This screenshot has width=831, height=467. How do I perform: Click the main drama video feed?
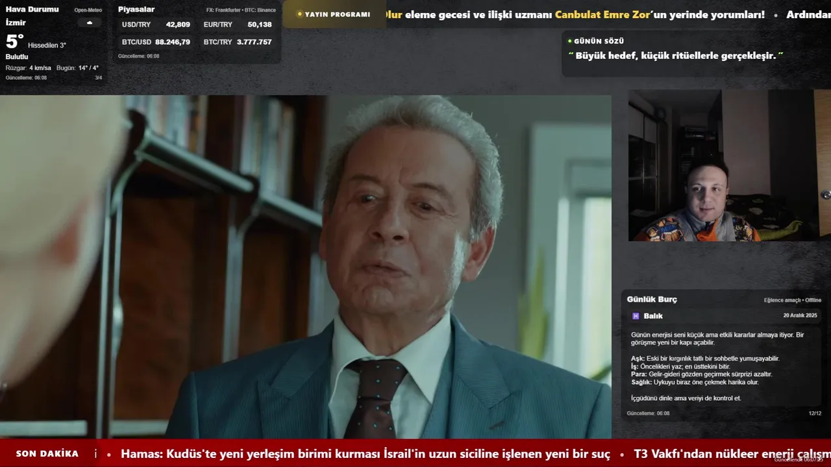305,267
